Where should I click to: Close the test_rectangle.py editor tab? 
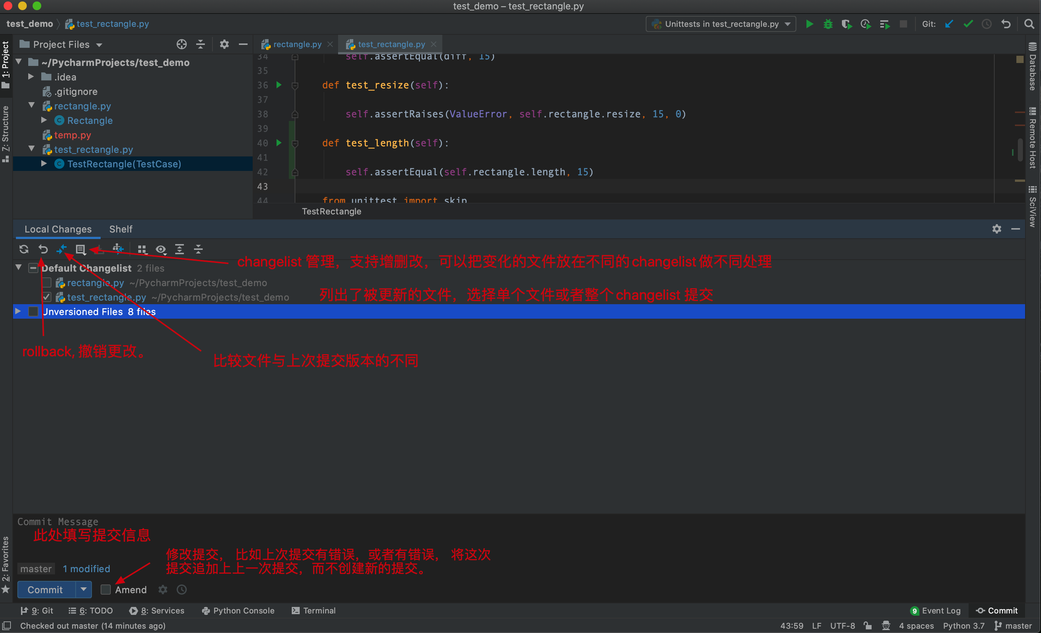point(434,44)
